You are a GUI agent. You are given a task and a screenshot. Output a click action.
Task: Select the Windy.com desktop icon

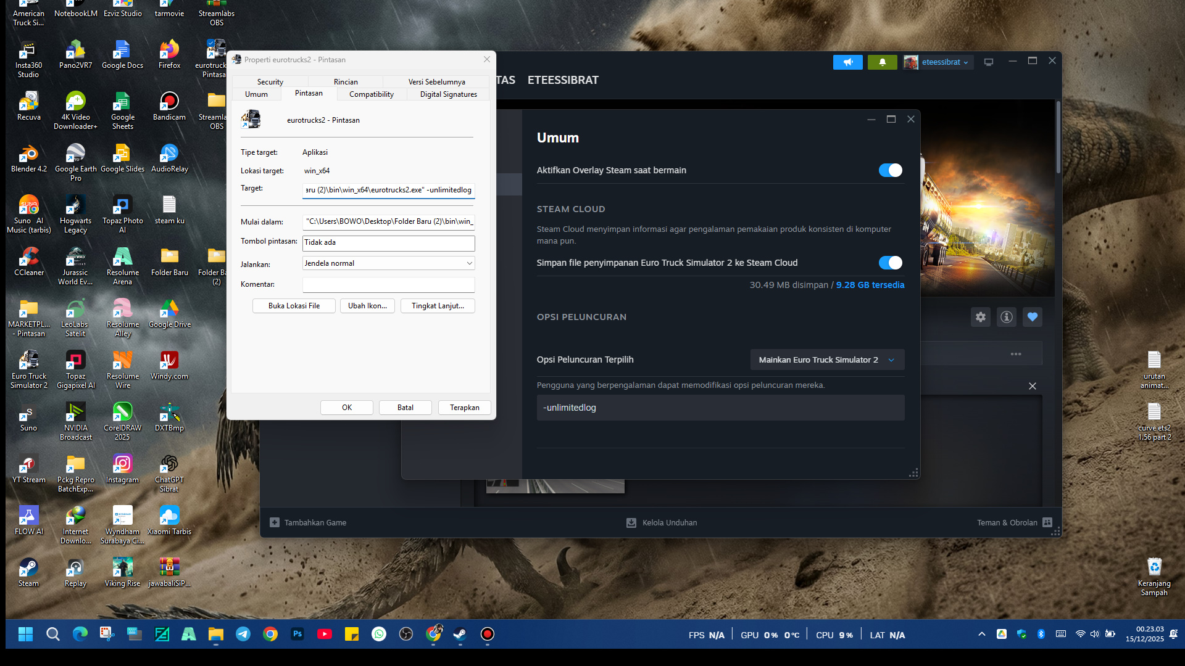click(169, 365)
